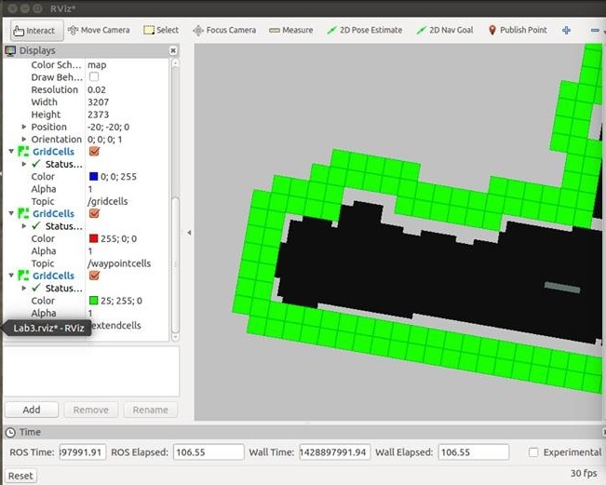Click the Reset button

point(20,476)
